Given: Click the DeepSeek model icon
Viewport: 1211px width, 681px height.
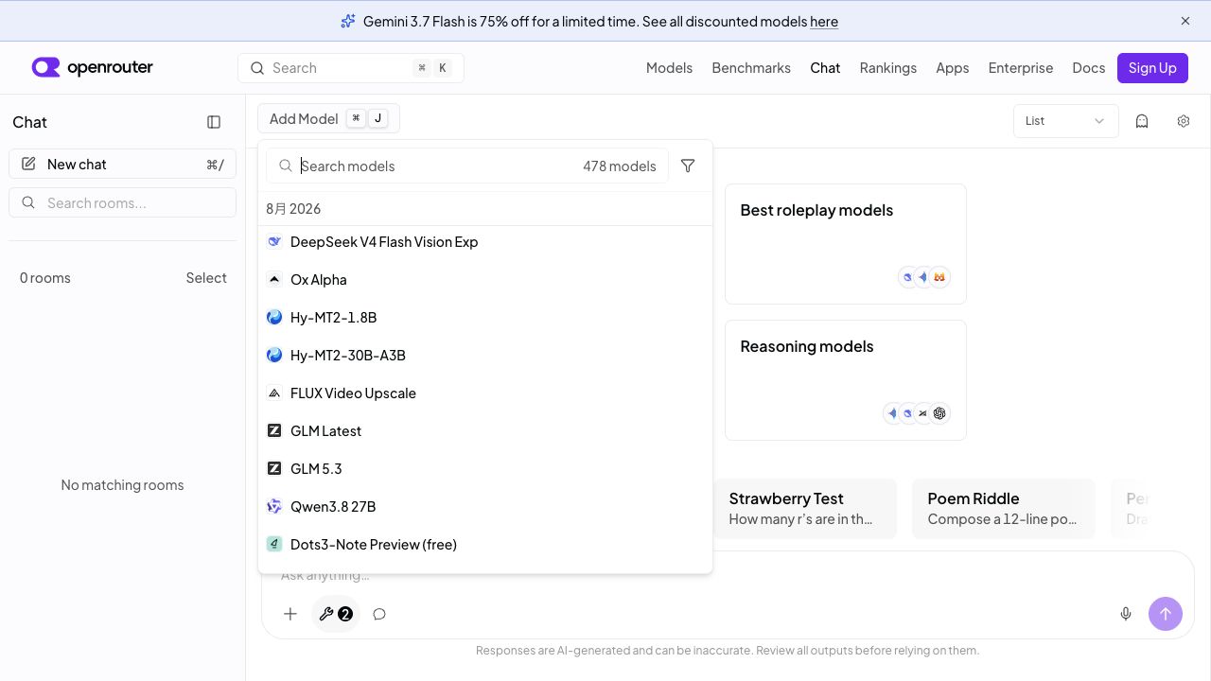Looking at the screenshot, I should coord(274,241).
